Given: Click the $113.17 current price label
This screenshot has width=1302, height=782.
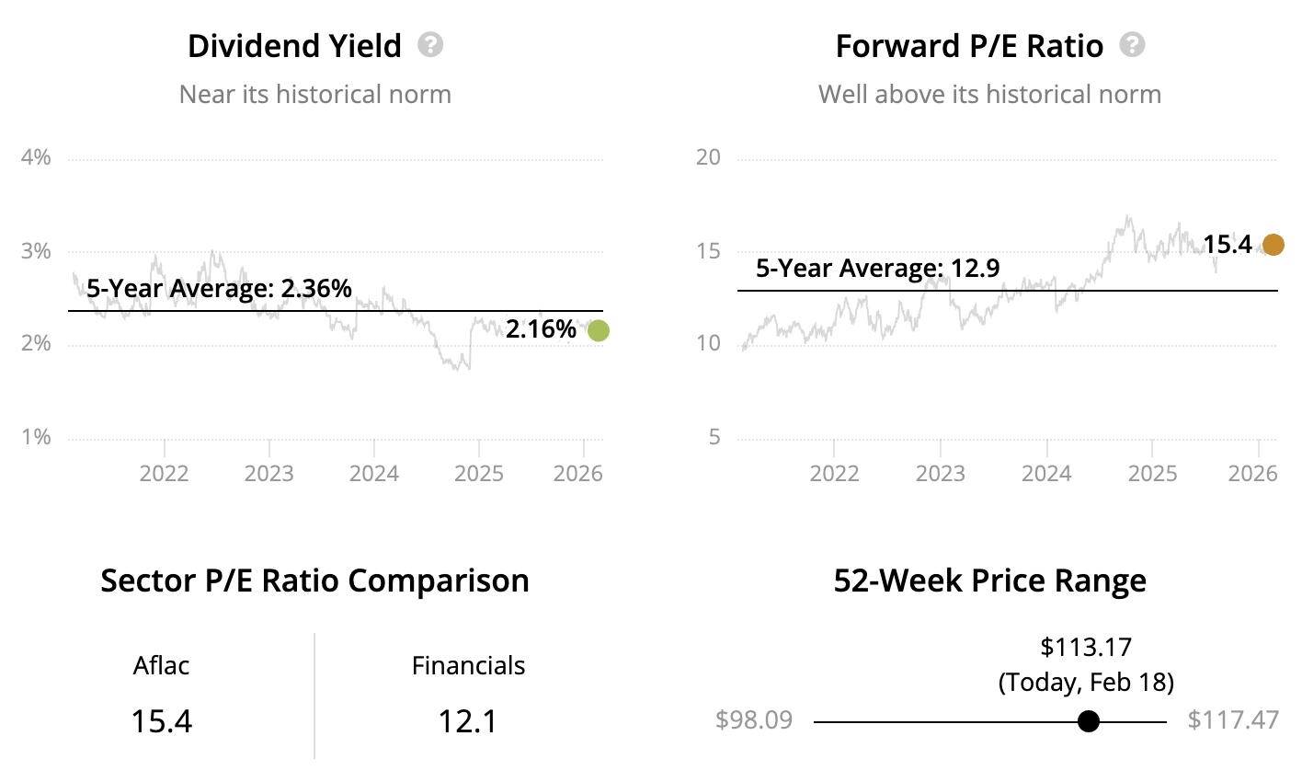Looking at the screenshot, I should pyautogui.click(x=1085, y=648).
